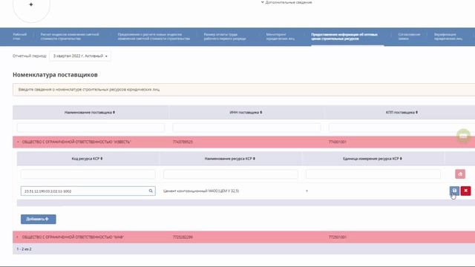Open Предложения о расчете новых индексов tab
Screen dimensions: 475x267
coord(154,36)
